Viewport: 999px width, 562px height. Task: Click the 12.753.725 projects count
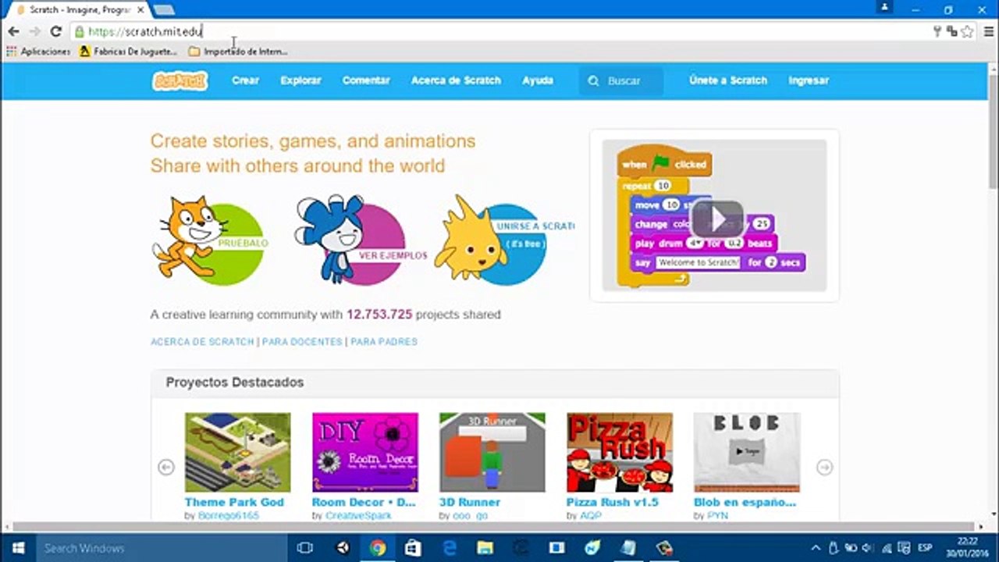click(x=379, y=315)
